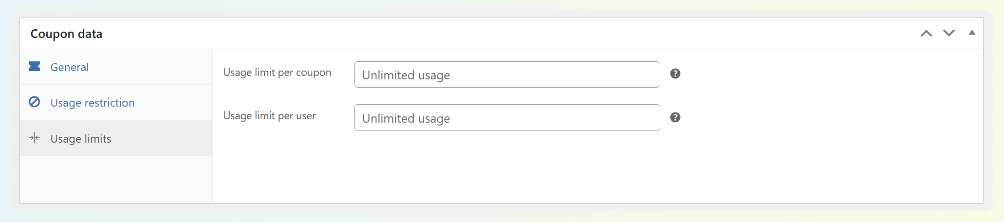This screenshot has width=1004, height=222.
Task: Collapse the Coupon data panel
Action: (x=972, y=33)
